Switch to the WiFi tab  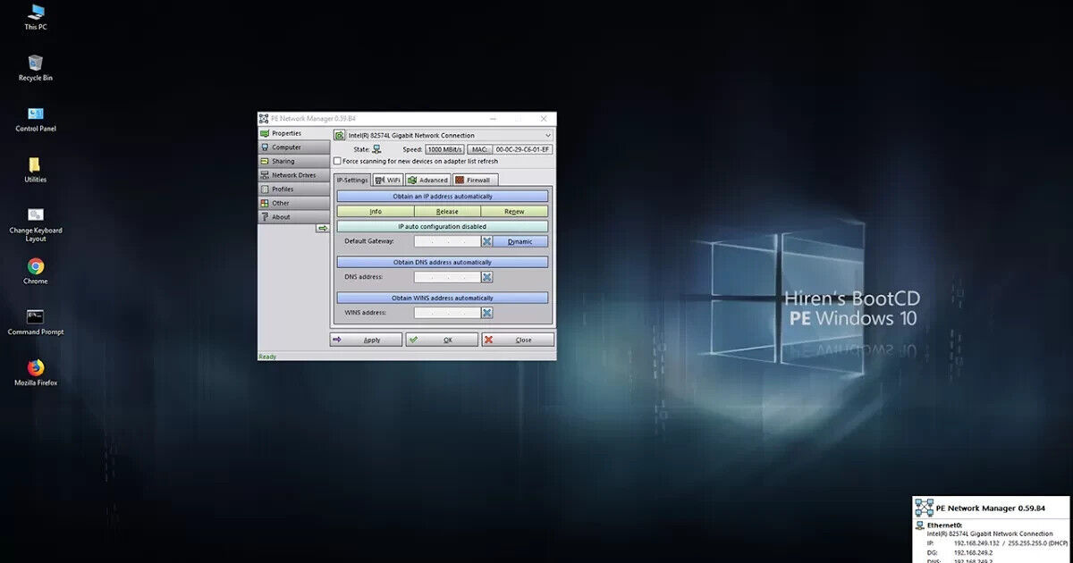(388, 180)
